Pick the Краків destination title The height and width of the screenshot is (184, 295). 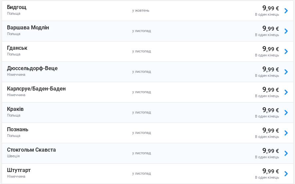(15, 109)
